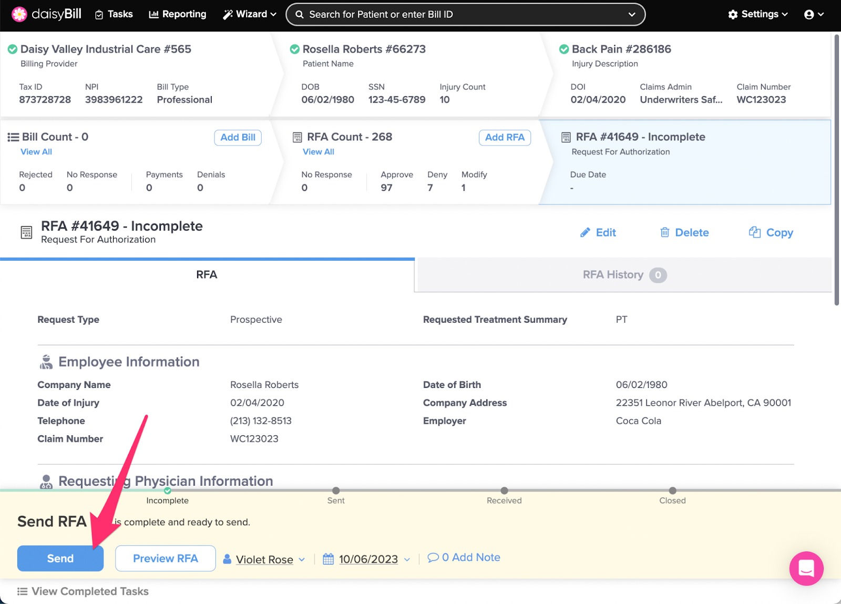Open View All under RFA Count
This screenshot has height=604, width=841.
[x=319, y=151]
